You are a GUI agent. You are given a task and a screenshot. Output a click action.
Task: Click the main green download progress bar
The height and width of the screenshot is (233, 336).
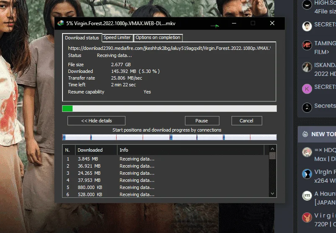pos(169,109)
